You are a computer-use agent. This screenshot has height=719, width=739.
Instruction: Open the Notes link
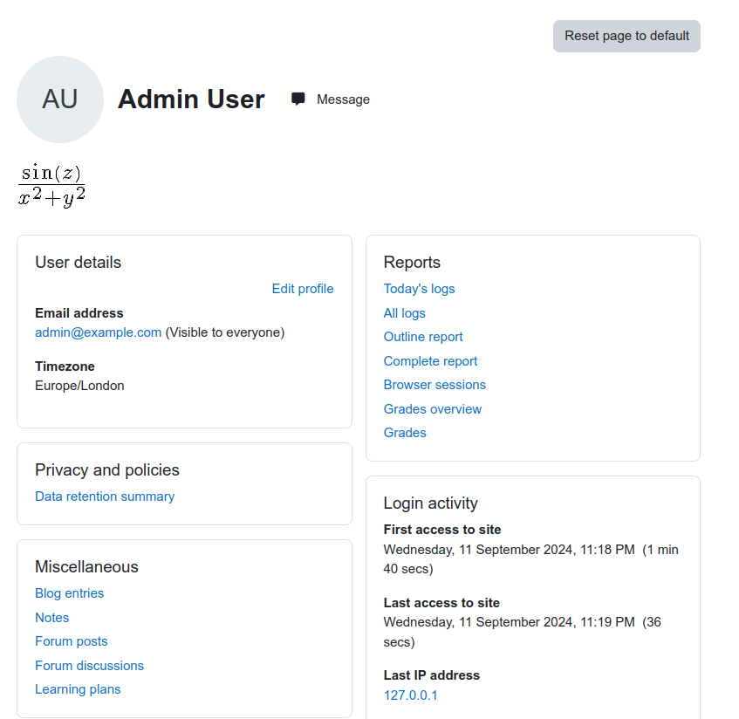pyautogui.click(x=51, y=618)
